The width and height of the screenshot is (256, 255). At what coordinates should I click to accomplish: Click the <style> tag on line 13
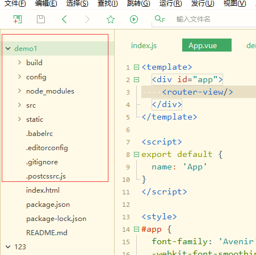click(x=160, y=216)
